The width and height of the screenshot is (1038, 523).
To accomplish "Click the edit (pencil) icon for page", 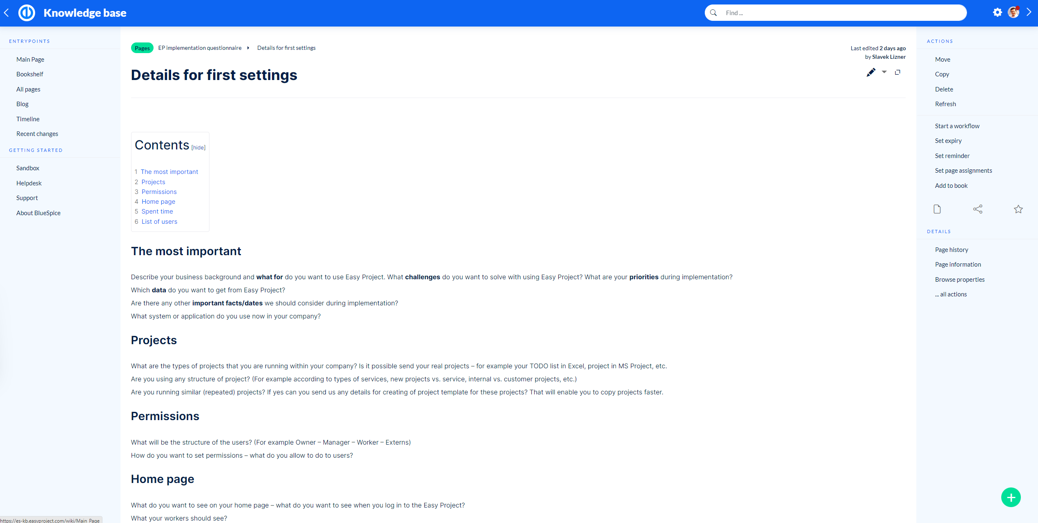I will click(x=870, y=73).
